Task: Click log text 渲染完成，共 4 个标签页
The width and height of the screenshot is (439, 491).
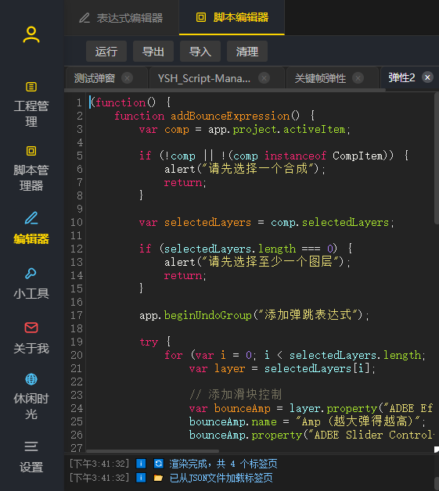Action: [223, 464]
